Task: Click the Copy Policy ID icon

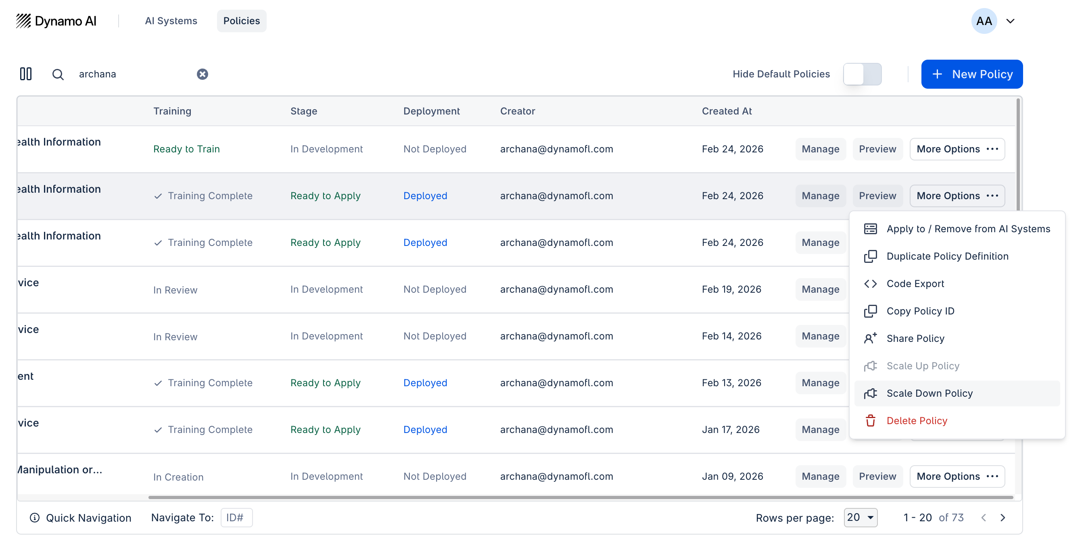Action: 870,311
